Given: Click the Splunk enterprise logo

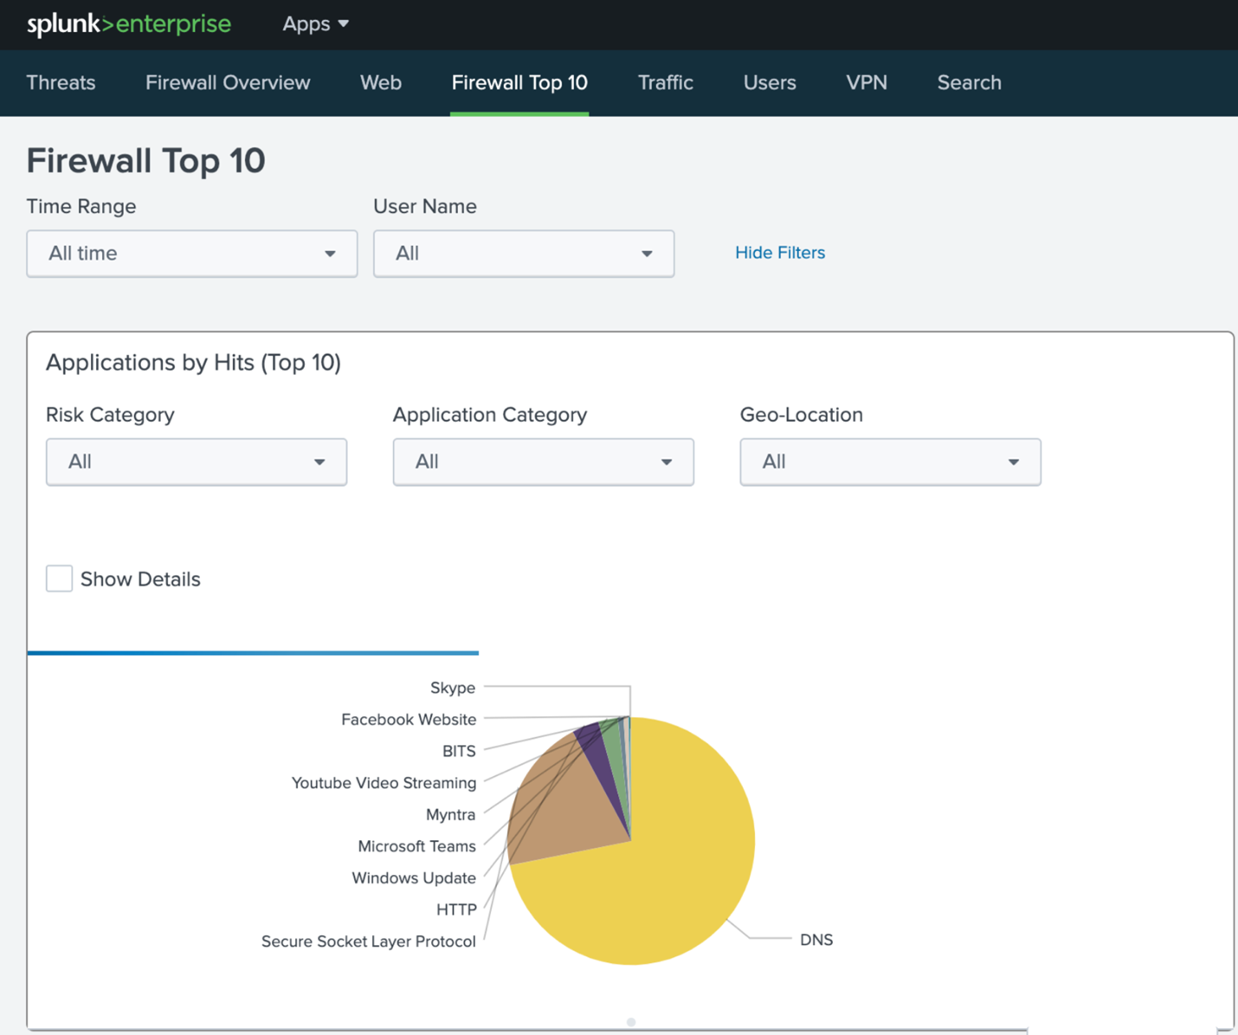Looking at the screenshot, I should pyautogui.click(x=129, y=24).
